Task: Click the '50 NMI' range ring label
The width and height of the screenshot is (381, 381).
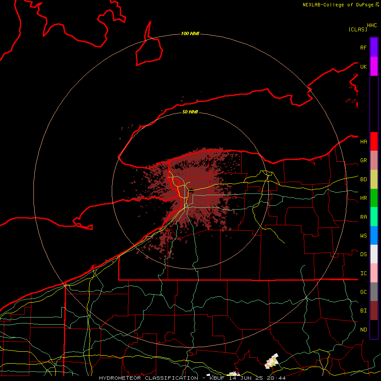Action: click(190, 112)
